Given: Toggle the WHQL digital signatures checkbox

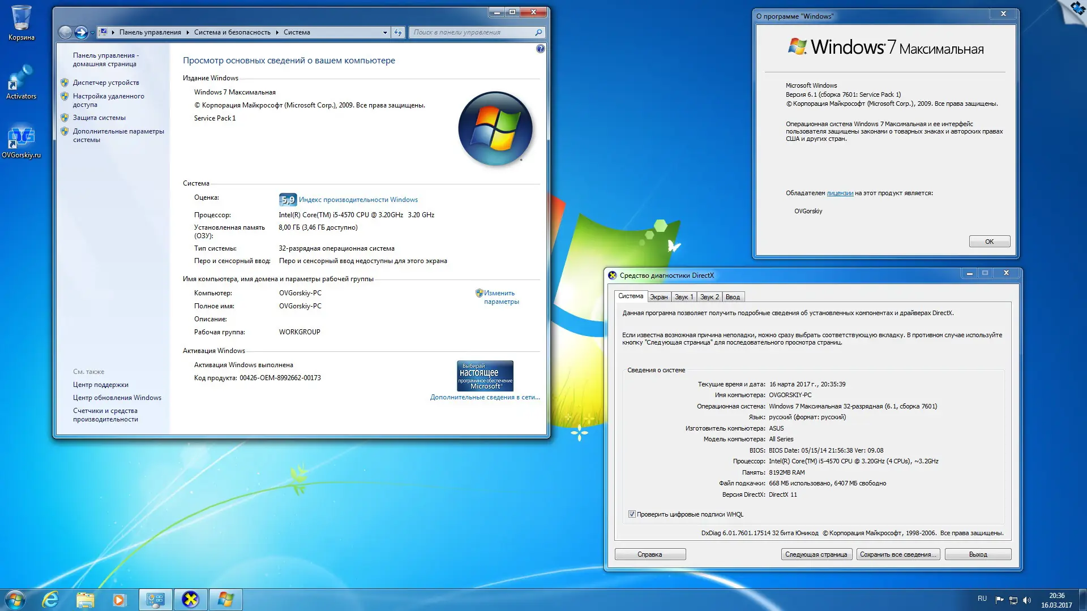Looking at the screenshot, I should pos(632,514).
